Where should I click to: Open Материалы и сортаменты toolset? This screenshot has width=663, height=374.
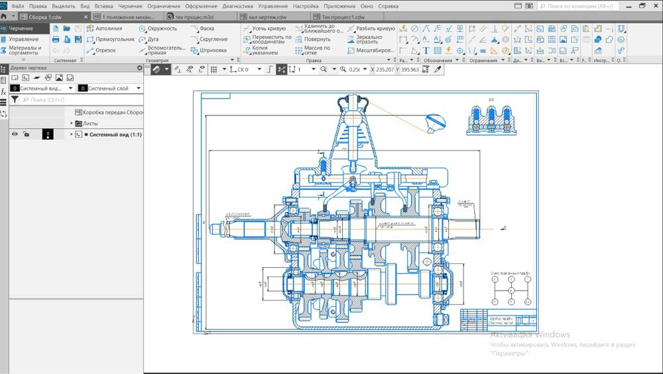coord(25,51)
